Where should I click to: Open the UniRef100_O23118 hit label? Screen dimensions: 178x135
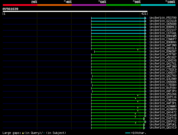(x=163, y=21)
